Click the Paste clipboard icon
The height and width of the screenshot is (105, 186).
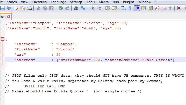[52, 8]
